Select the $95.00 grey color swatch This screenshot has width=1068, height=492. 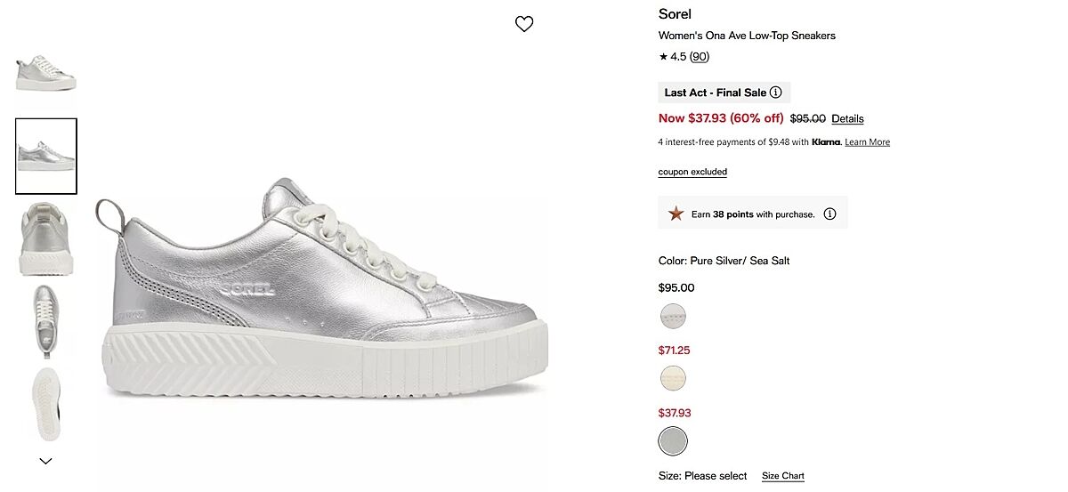click(x=673, y=316)
